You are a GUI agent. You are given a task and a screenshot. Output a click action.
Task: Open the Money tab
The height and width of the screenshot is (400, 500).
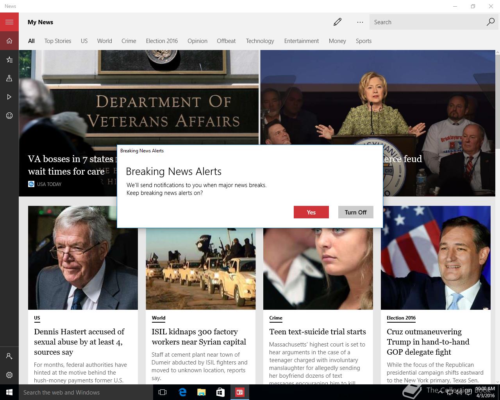337,41
